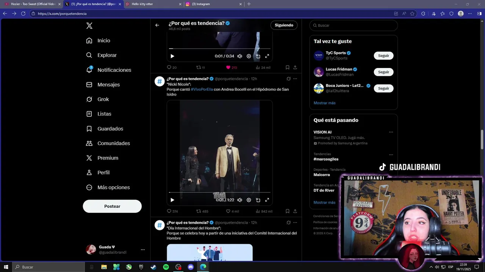Reply to the Nicki Nicole post (374)

click(x=172, y=211)
